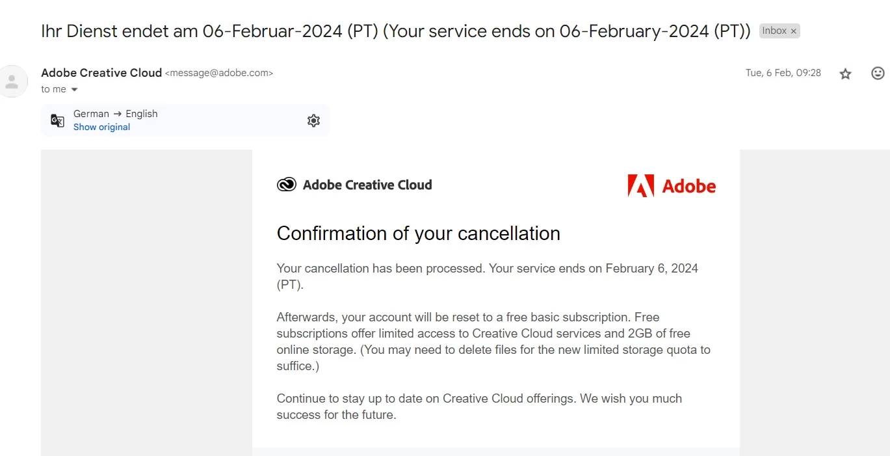The image size is (890, 456).
Task: Click sender name Adobe Creative Cloud
Action: (x=101, y=73)
